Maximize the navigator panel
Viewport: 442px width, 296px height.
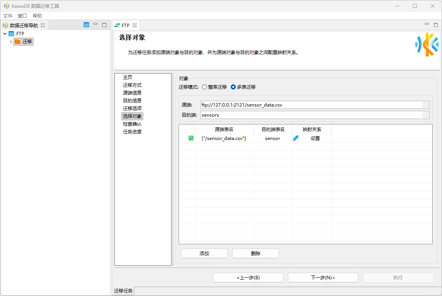[x=104, y=25]
